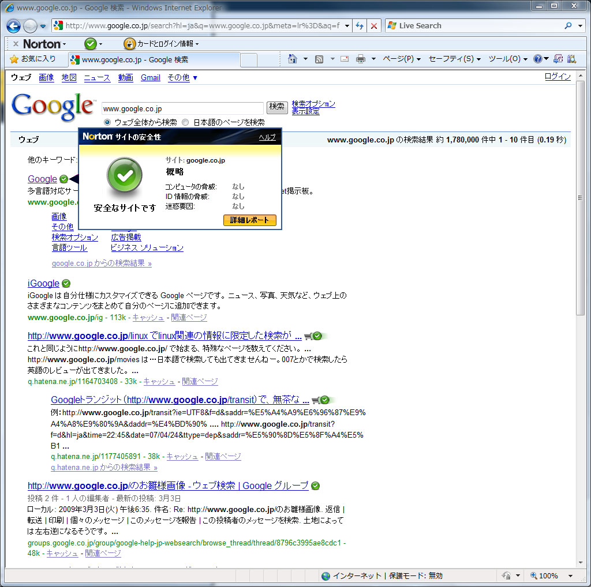Open the 地図 navigation link

[x=69, y=77]
